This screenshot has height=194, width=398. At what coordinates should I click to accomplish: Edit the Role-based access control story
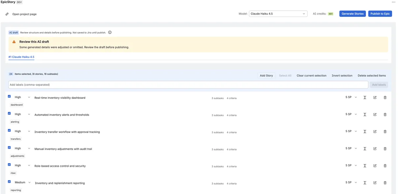375,166
